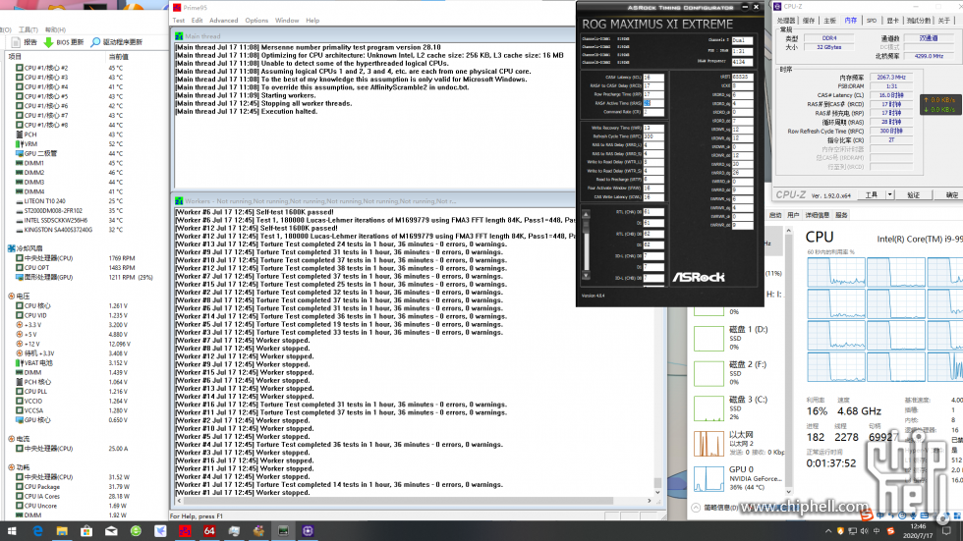Image resolution: width=963 pixels, height=541 pixels.
Task: Click the Workers window green icon
Action: [x=179, y=201]
